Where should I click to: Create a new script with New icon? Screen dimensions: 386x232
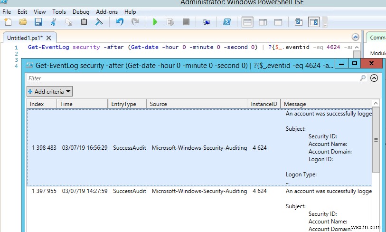coord(8,22)
